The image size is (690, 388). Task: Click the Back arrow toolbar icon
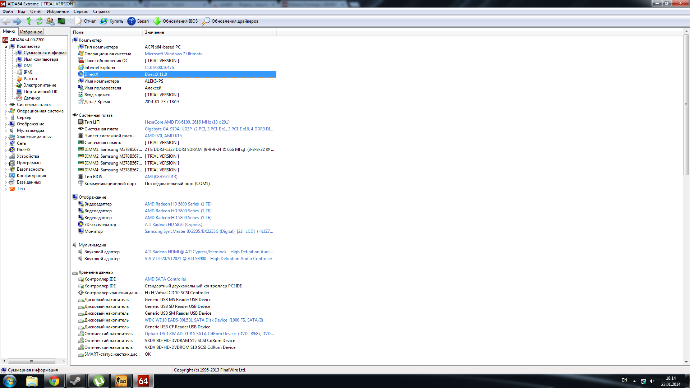(6, 21)
